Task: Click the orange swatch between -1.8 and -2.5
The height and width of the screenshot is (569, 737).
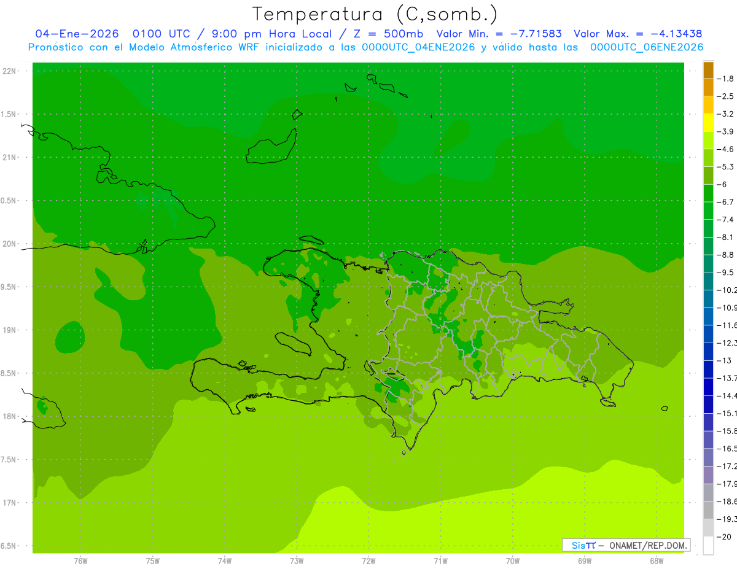Action: click(708, 87)
